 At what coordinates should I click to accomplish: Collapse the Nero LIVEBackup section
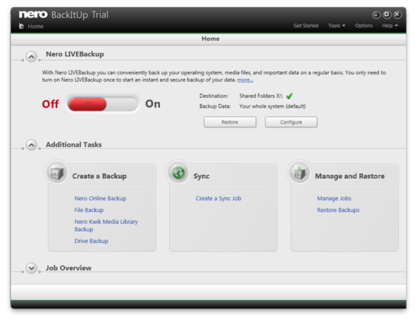(31, 57)
